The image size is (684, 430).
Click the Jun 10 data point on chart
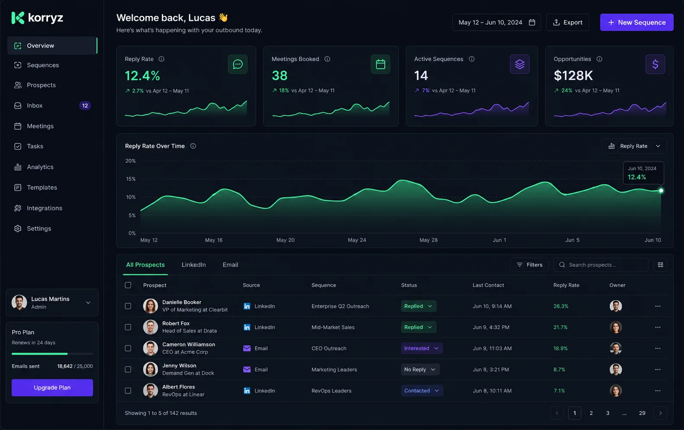661,191
